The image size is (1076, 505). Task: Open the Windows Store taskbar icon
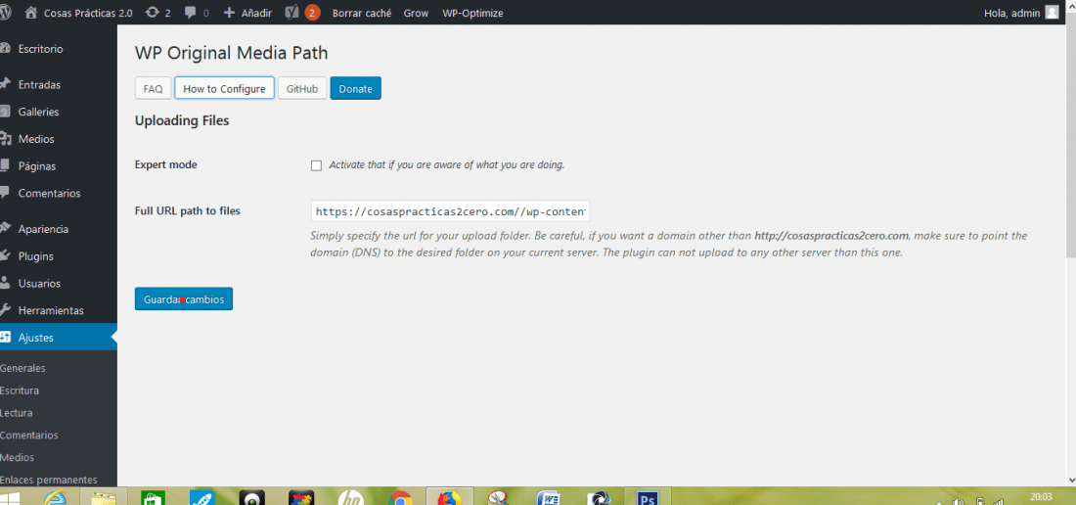click(153, 498)
